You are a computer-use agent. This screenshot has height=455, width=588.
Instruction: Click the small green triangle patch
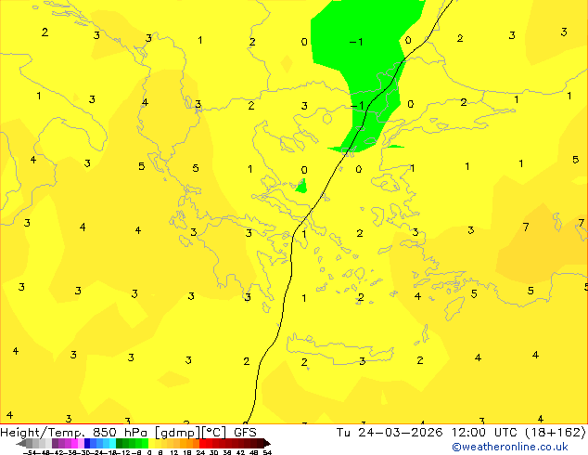pyautogui.click(x=301, y=187)
